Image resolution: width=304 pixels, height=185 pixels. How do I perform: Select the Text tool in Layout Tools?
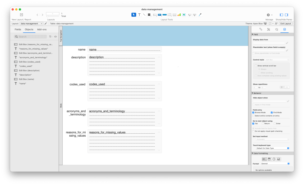click(139, 15)
